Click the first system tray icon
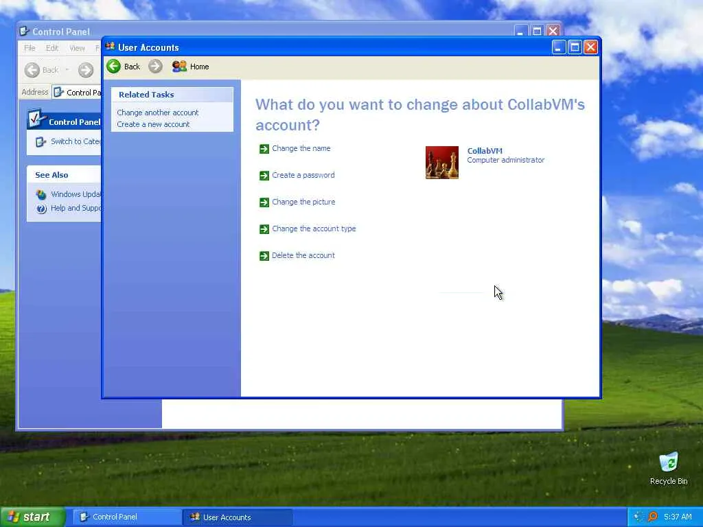703x527 pixels. click(x=638, y=517)
